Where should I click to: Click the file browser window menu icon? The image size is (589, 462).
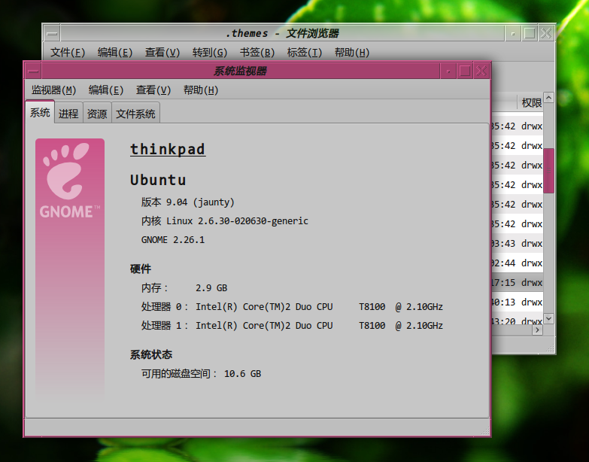pyautogui.click(x=52, y=33)
